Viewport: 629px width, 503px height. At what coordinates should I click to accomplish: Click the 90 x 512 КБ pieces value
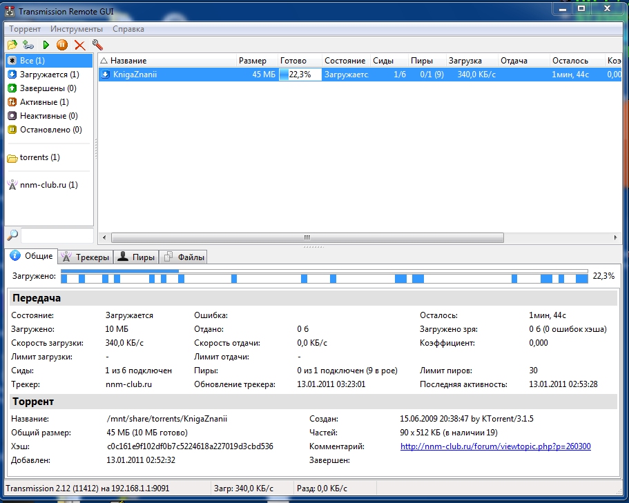[x=449, y=433]
